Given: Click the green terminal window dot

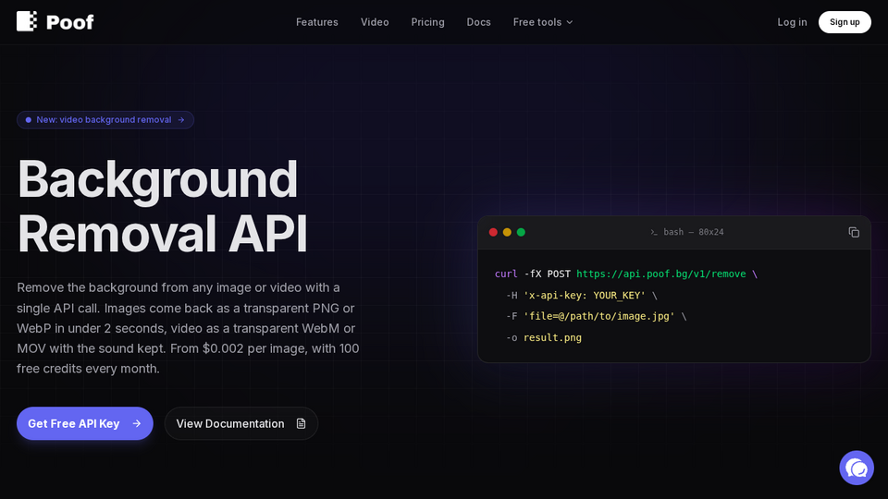Looking at the screenshot, I should [x=521, y=233].
